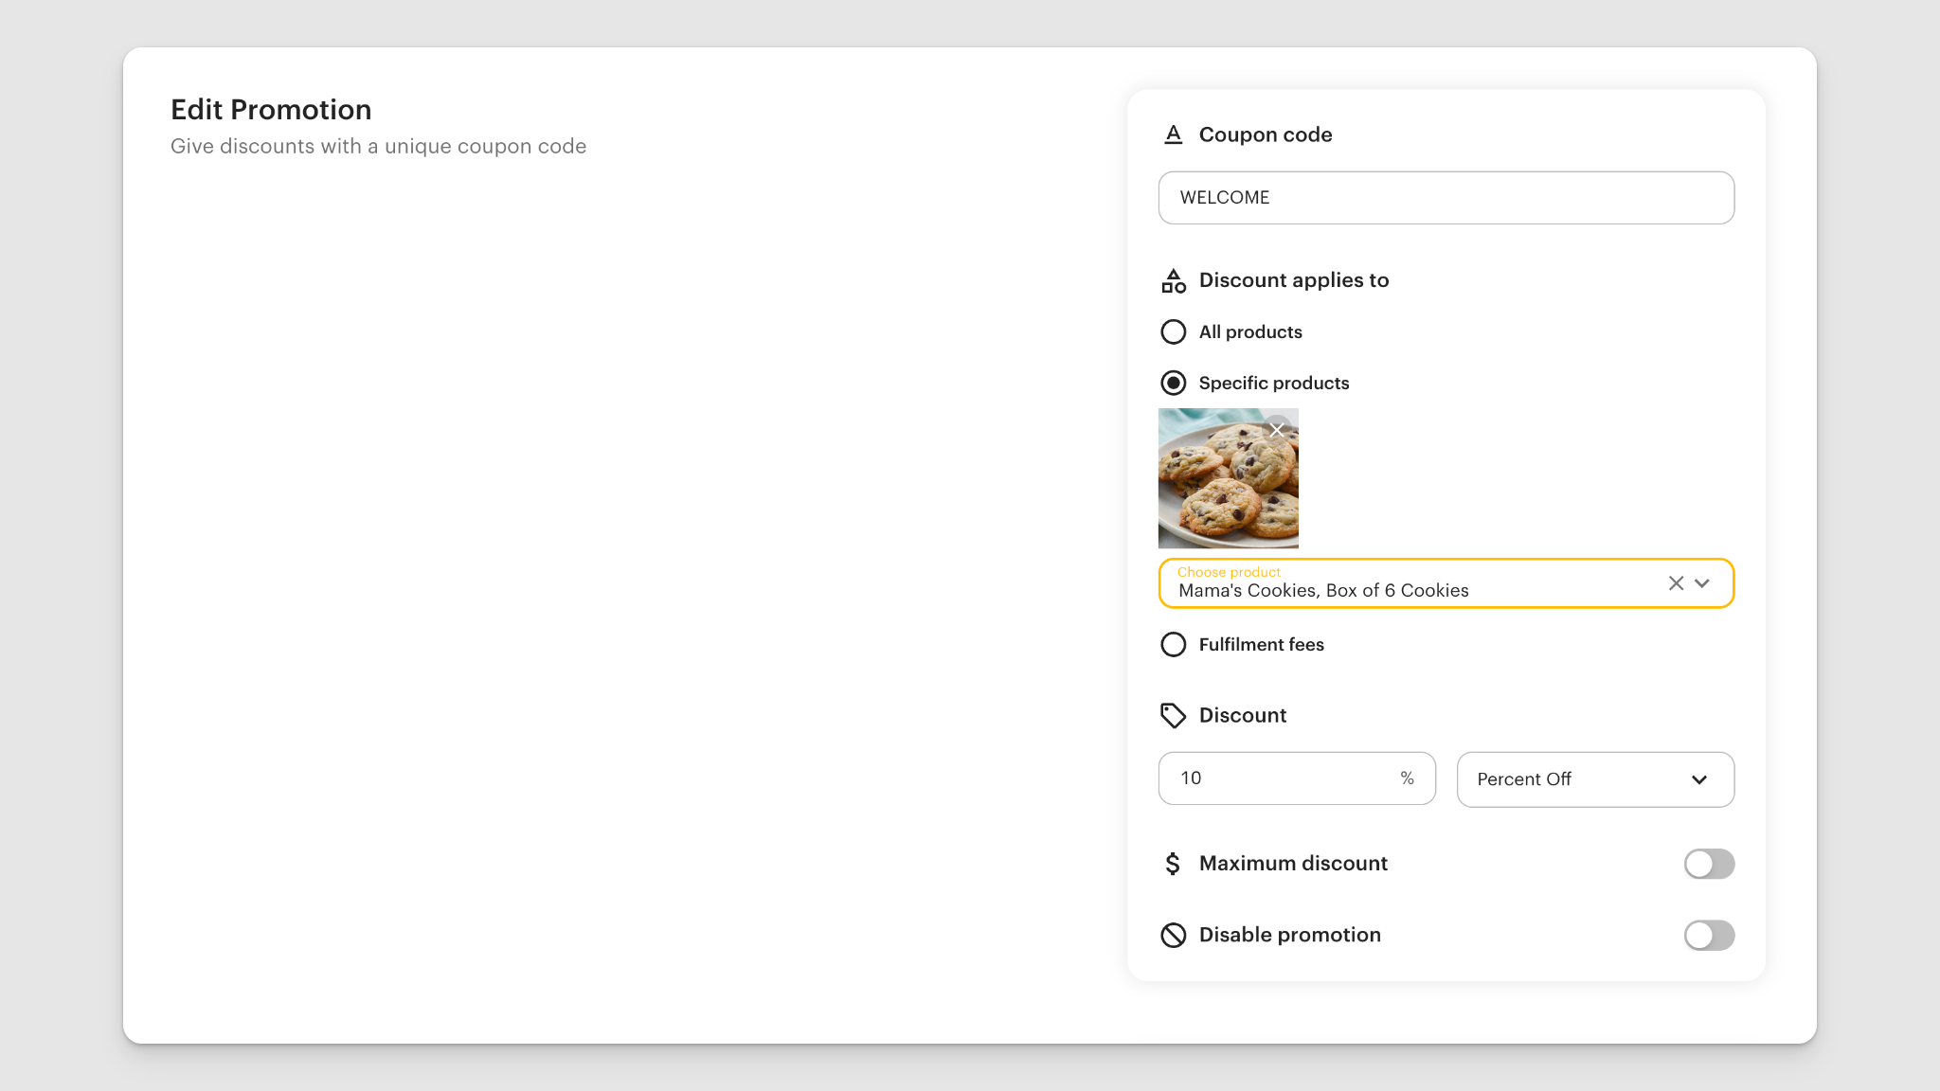Click the dollar sign icon beside Maximum discount
The height and width of the screenshot is (1091, 1940).
(1174, 863)
